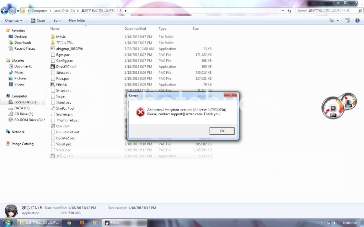364x227 pixels.
Task: Sort files by Date modified column
Action: (135, 29)
